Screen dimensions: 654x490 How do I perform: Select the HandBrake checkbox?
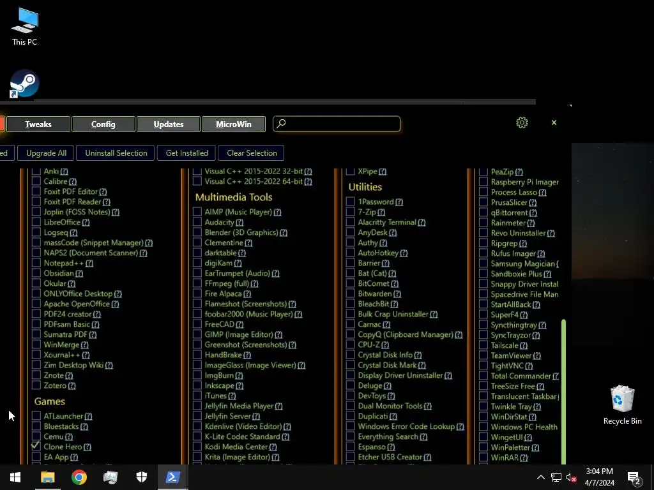pyautogui.click(x=197, y=355)
